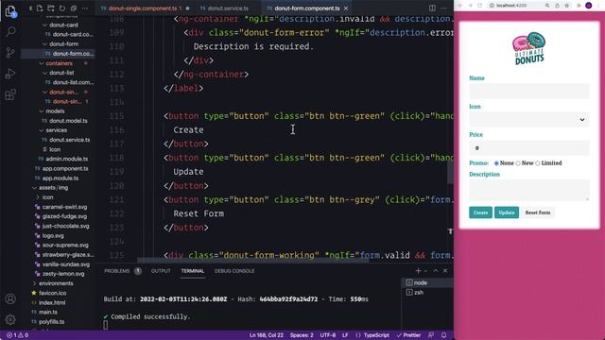Click the Reset Form button
605x340 pixels.
(x=538, y=212)
